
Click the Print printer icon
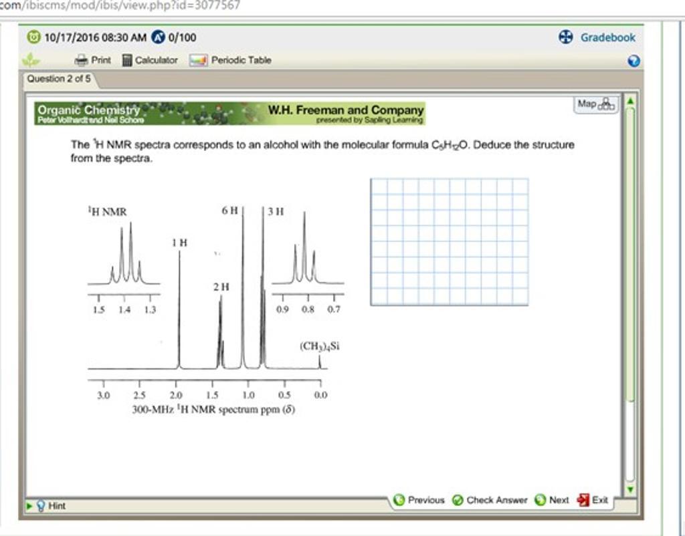[x=81, y=60]
